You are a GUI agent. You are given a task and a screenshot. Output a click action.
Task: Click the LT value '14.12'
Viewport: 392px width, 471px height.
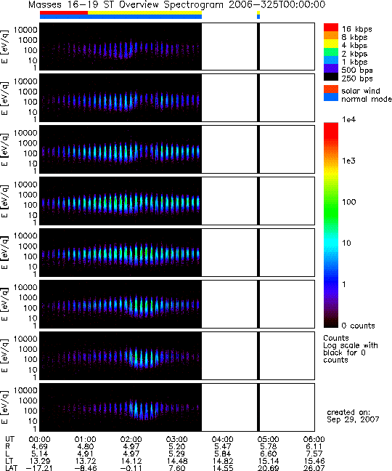pyautogui.click(x=131, y=461)
